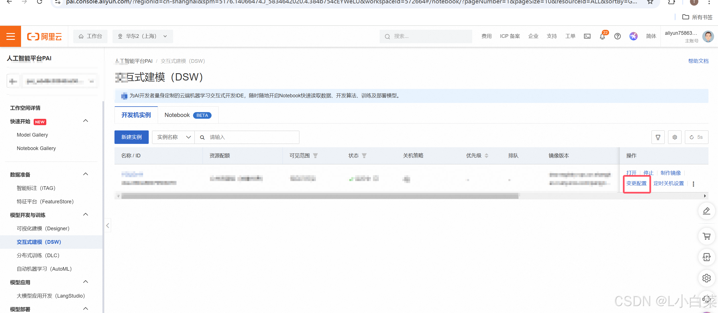This screenshot has height=313, width=718.
Task: Collapse the 快速开始 sidebar section
Action: pos(86,121)
